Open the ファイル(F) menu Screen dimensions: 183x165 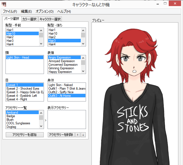pyautogui.click(x=10, y=11)
